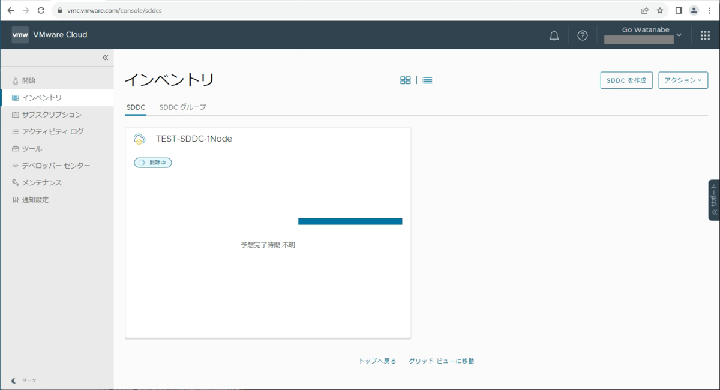Click the SDDC を作成 button

626,80
